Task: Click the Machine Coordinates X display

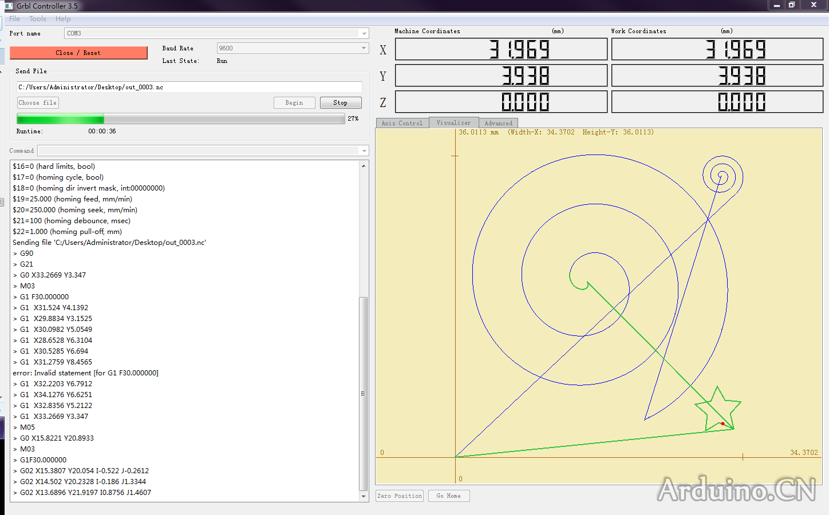Action: (501, 49)
